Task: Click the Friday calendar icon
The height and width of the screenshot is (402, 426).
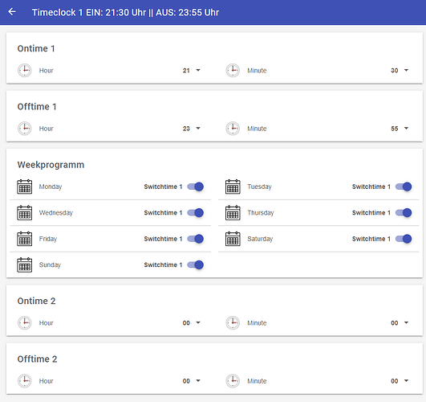Action: 25,239
